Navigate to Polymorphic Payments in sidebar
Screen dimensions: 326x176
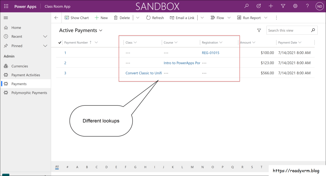coord(29,93)
